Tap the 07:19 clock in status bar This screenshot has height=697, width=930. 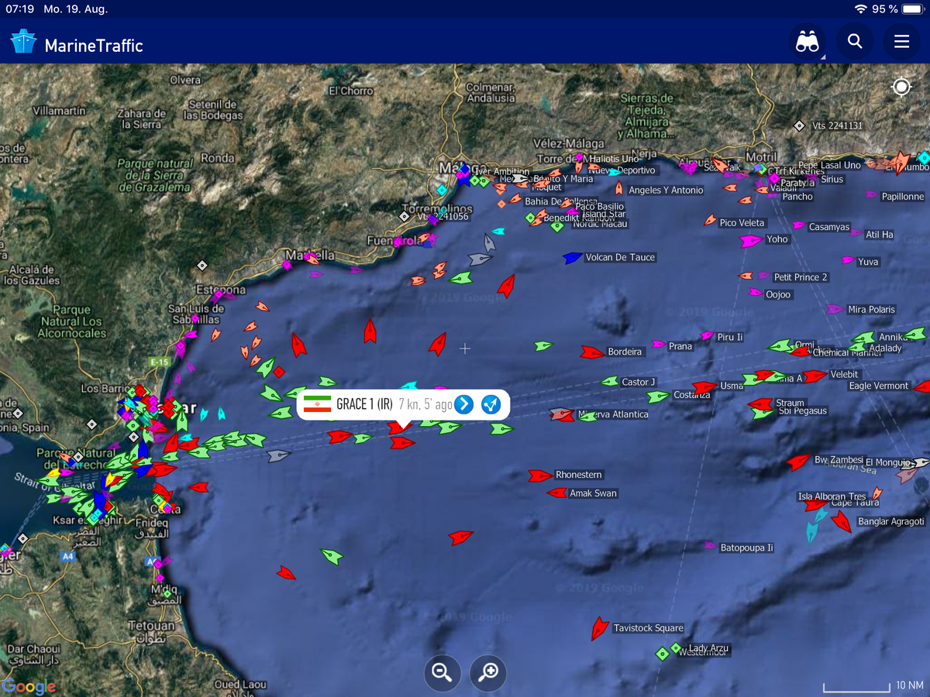(x=19, y=9)
